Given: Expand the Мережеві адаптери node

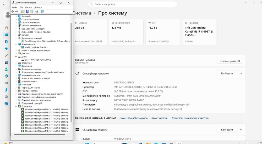Looking at the screenshot, I should coord(16,75).
